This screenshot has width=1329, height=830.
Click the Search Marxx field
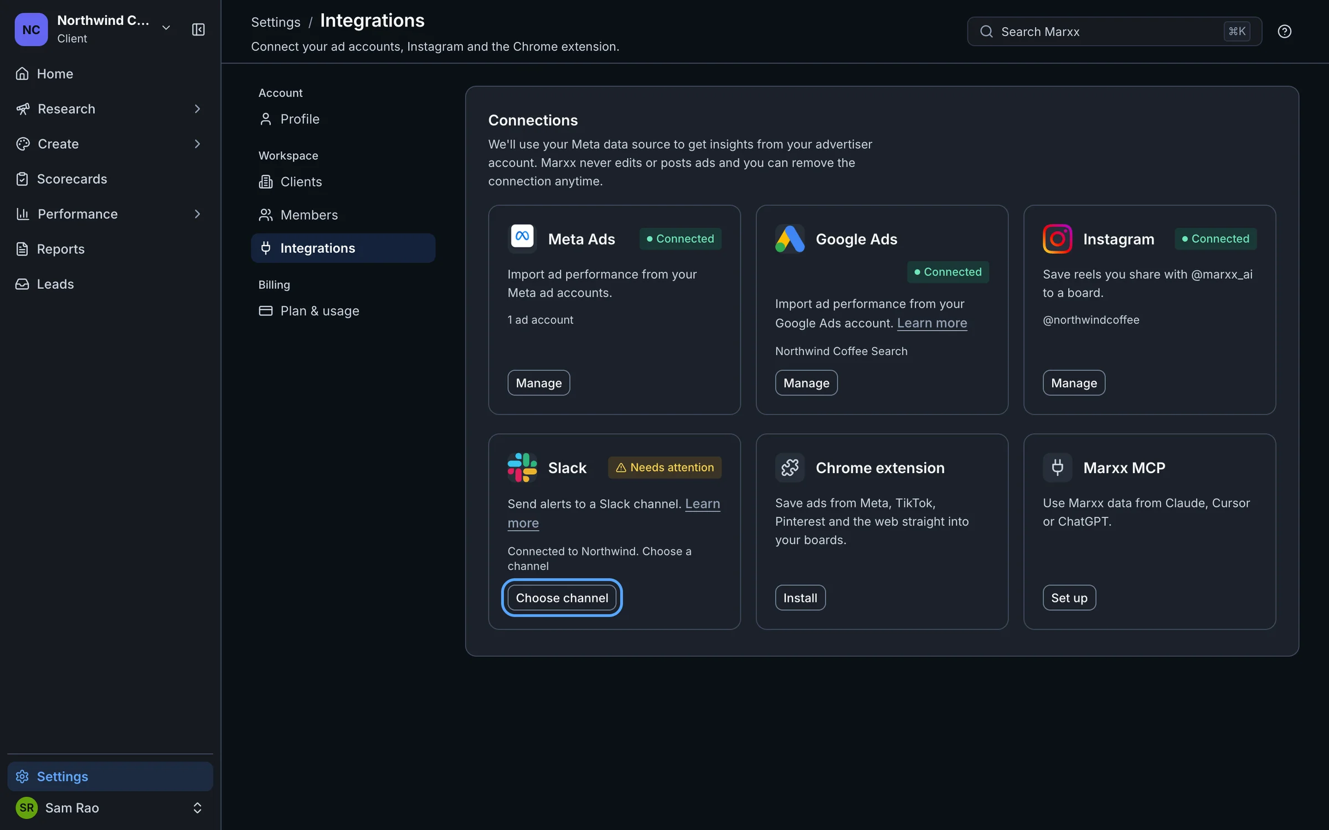pos(1114,32)
